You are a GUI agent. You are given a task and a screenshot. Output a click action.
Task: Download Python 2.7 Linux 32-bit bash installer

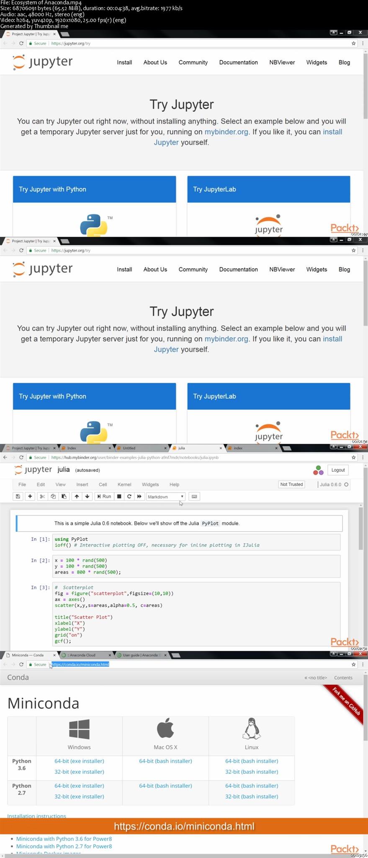pyautogui.click(x=252, y=796)
